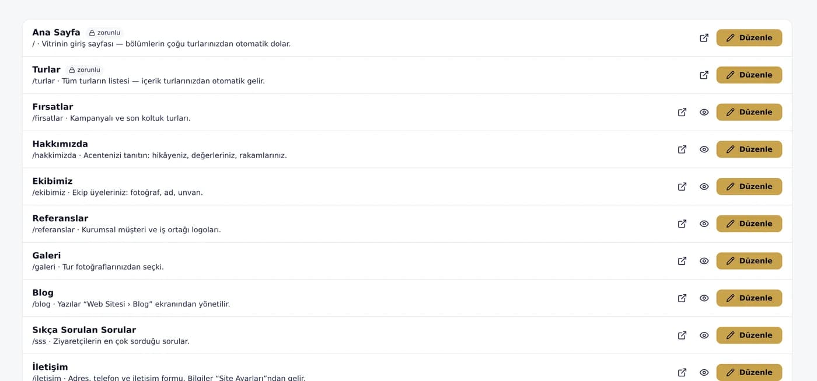This screenshot has height=381, width=817.
Task: Open İletişim page external link icon
Action: click(682, 372)
